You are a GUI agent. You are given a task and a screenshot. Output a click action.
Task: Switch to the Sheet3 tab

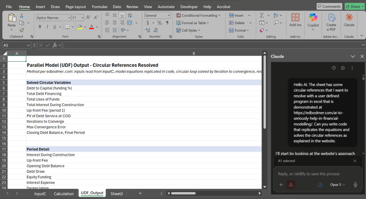click(x=117, y=194)
